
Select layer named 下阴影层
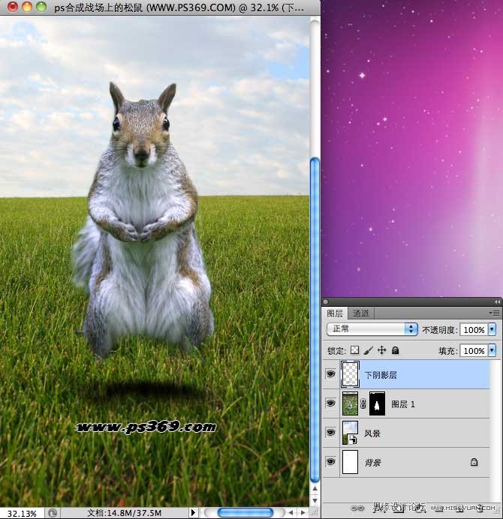click(x=381, y=375)
